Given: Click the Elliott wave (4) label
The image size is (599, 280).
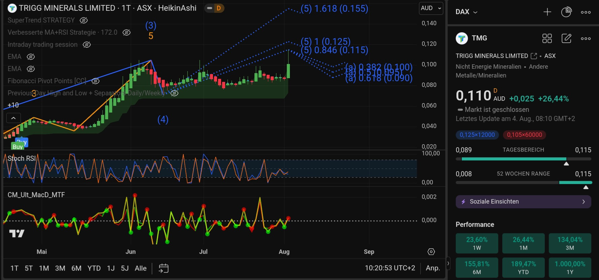Looking at the screenshot, I should pyautogui.click(x=163, y=120).
